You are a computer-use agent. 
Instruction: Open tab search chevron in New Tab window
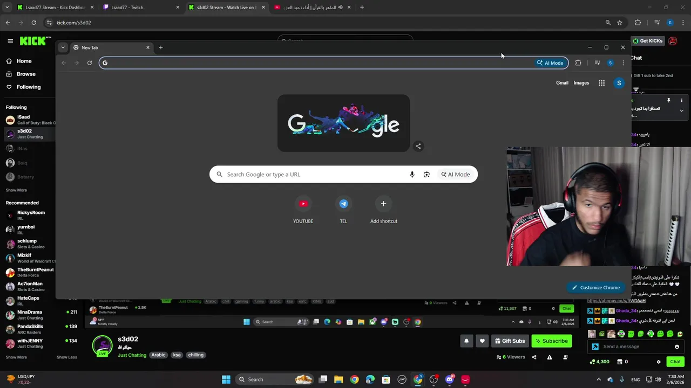[63, 47]
